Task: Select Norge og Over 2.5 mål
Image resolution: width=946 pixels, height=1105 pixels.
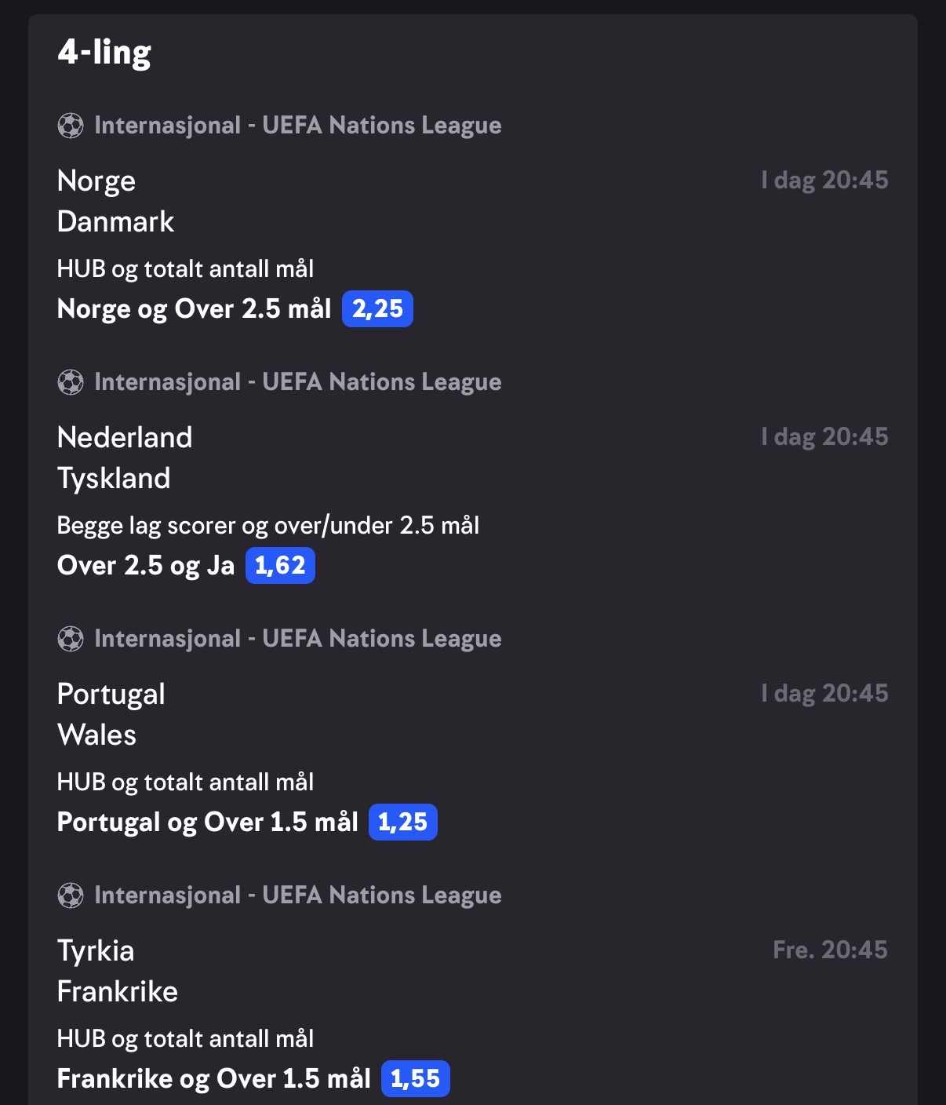Action: 195,309
